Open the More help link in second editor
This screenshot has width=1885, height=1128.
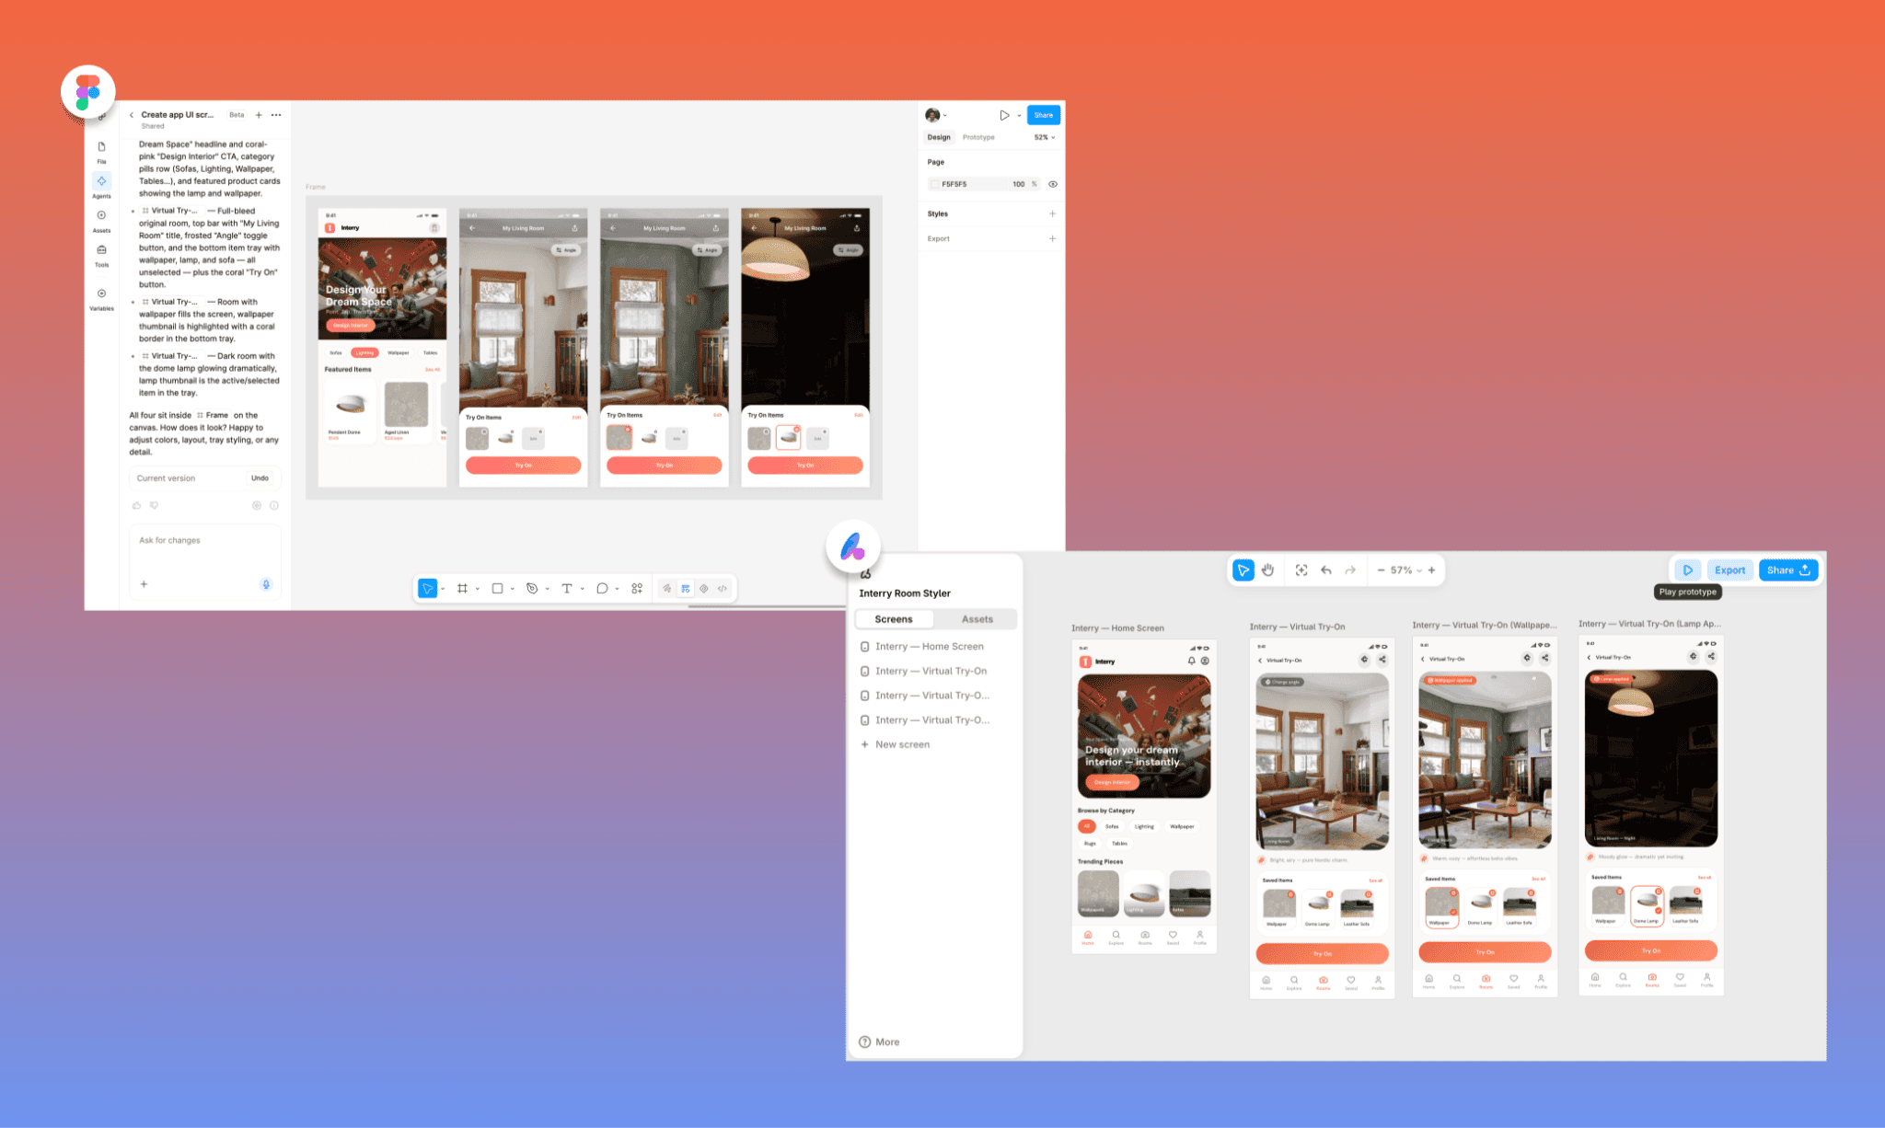[879, 1042]
